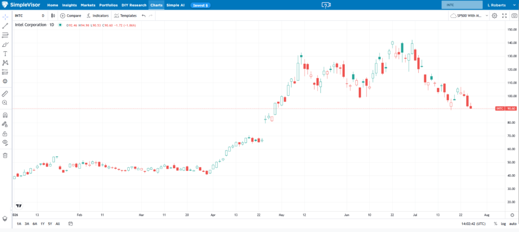Select the trend line drawing tool
This screenshot has width=519, height=232.
(5, 26)
